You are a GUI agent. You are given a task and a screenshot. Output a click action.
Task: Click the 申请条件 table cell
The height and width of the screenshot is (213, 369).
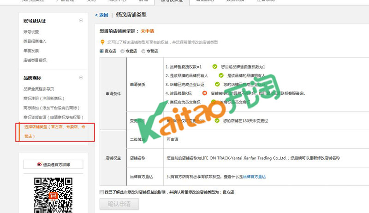(113, 94)
